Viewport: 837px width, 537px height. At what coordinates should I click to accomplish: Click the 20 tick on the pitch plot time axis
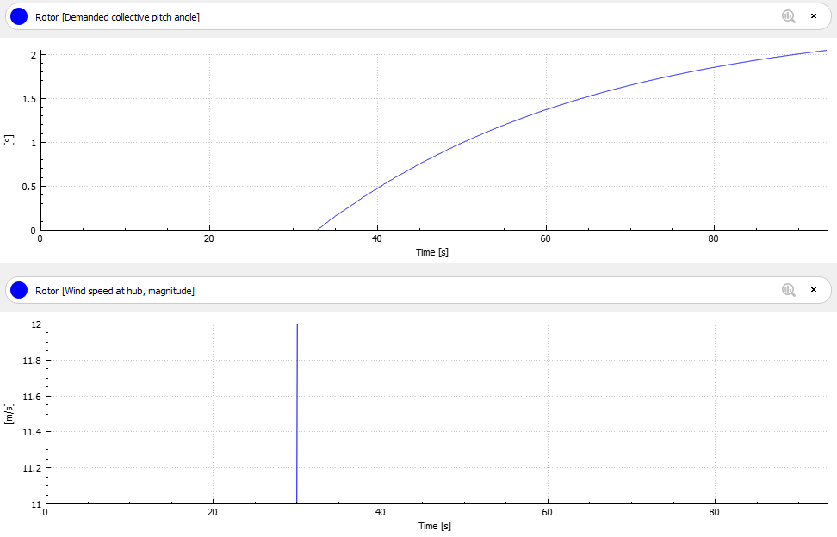(209, 238)
